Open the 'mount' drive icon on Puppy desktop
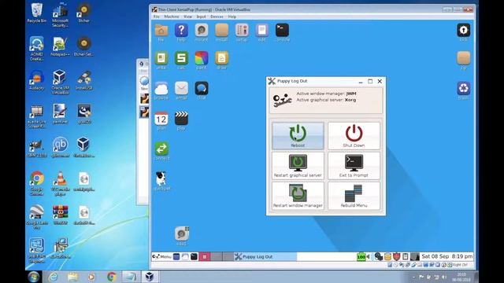Screen dimensions: 504x283 (x=202, y=32)
